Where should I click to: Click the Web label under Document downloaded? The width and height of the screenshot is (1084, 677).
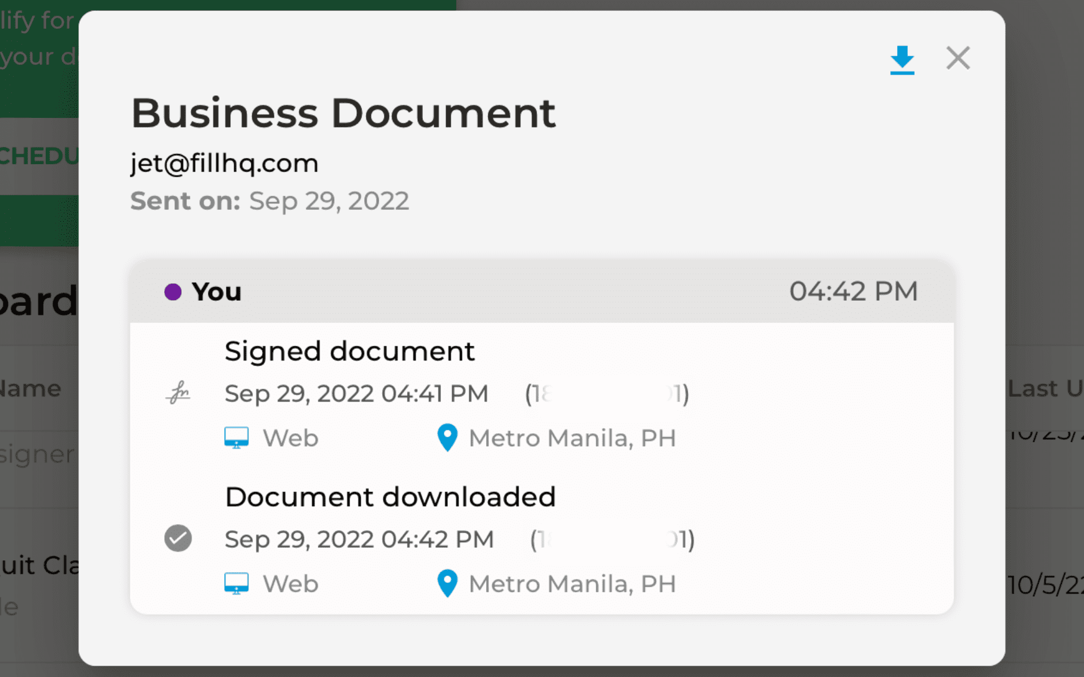(291, 584)
